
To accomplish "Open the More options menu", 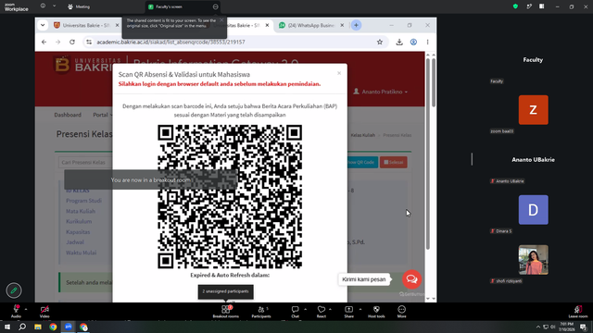I will point(401,312).
